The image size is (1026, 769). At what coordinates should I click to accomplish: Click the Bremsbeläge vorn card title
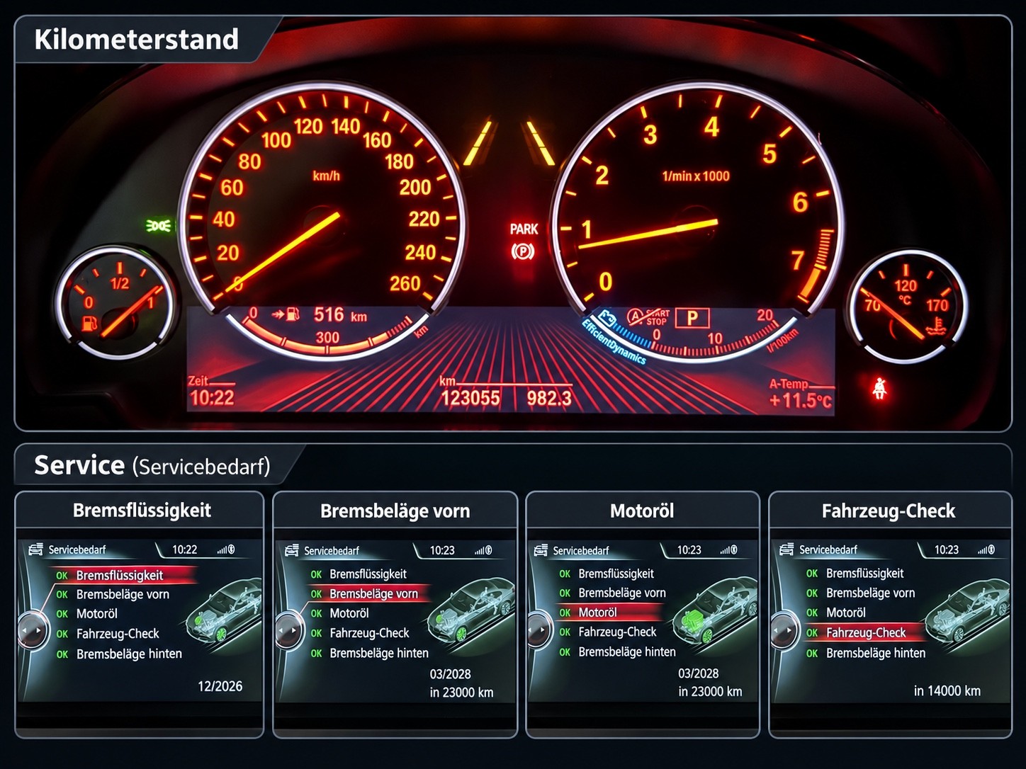pyautogui.click(x=395, y=511)
